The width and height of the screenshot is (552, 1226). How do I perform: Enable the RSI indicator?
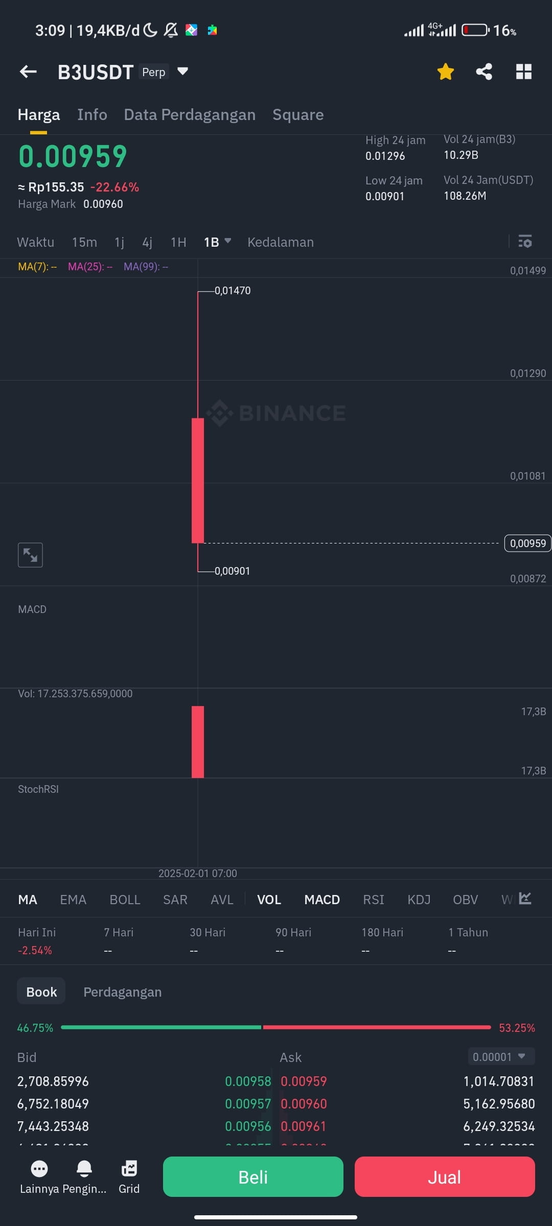click(x=374, y=899)
